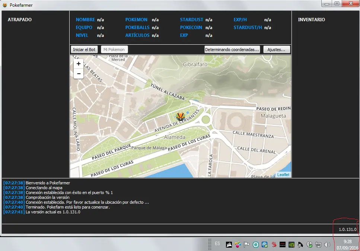
Task: Click the AVENIDA DE CERVANTES street label
Action: pos(177,121)
